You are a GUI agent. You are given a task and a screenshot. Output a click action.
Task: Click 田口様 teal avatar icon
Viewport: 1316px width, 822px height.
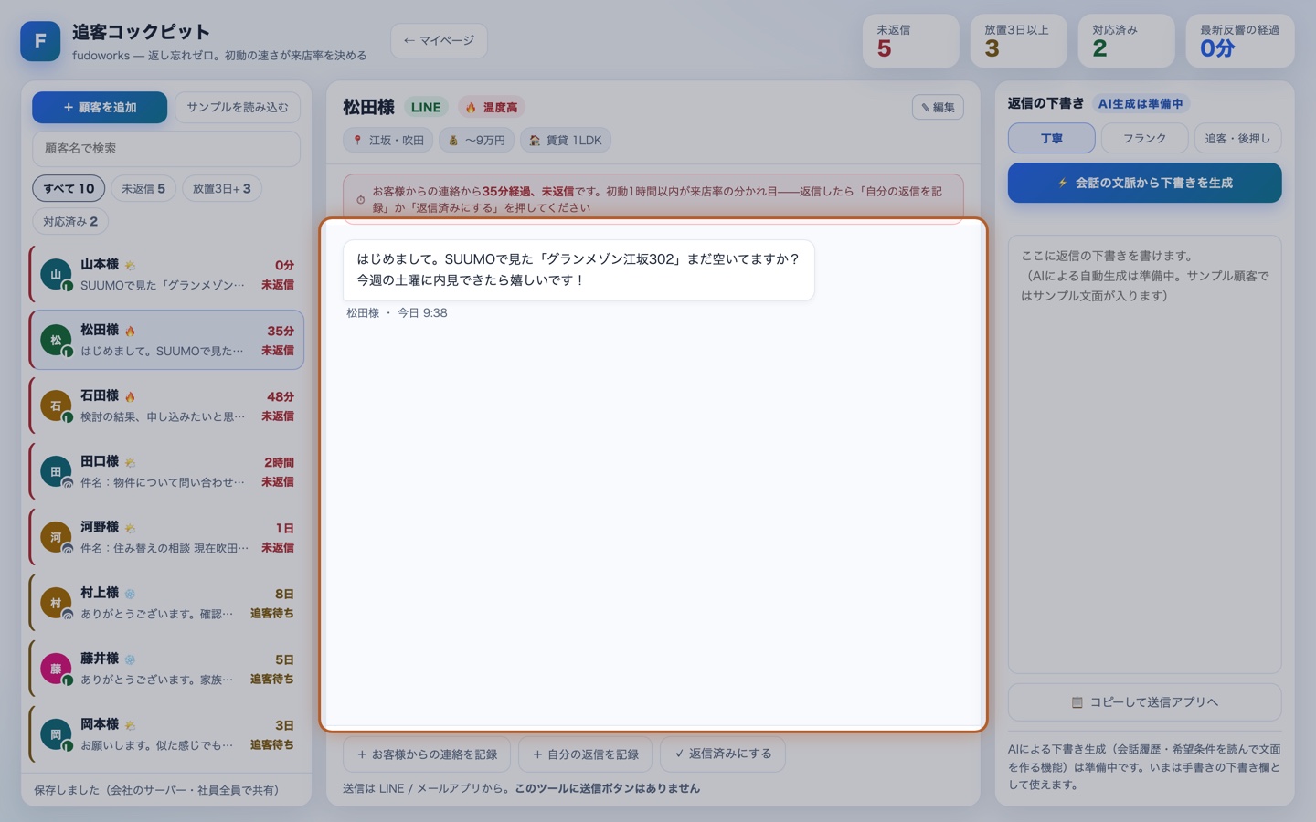point(56,471)
